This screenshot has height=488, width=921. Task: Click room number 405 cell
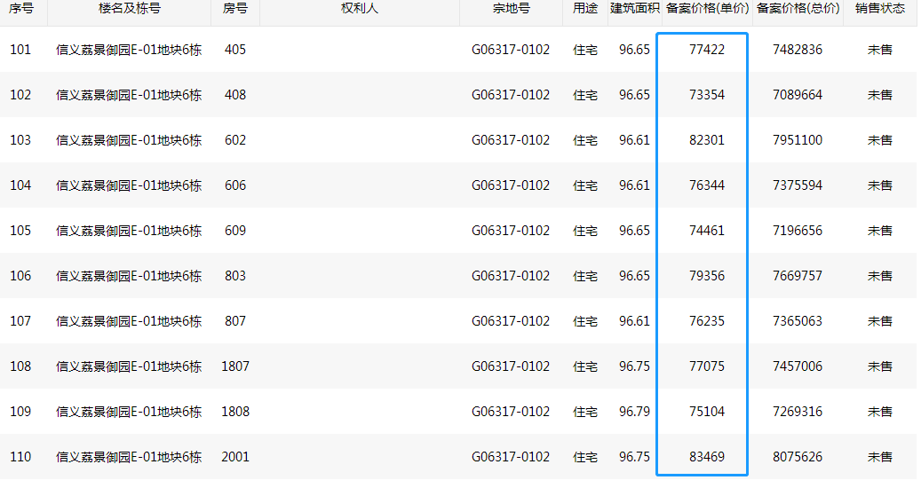tap(235, 50)
